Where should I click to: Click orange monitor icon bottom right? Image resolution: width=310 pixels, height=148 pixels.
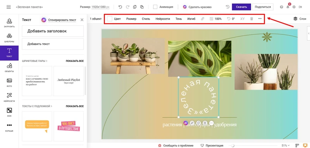coord(305,145)
